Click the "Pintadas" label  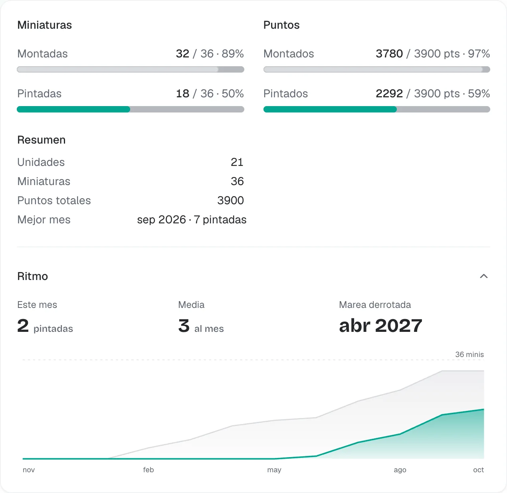(40, 94)
